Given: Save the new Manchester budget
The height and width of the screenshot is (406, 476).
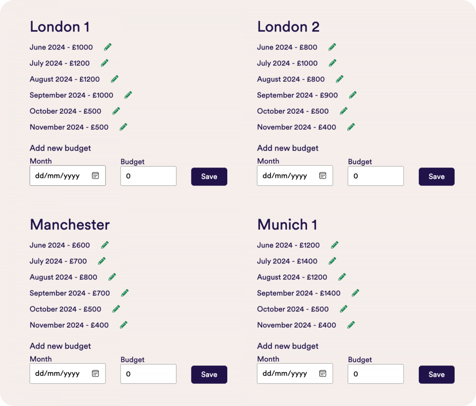Looking at the screenshot, I should [209, 375].
